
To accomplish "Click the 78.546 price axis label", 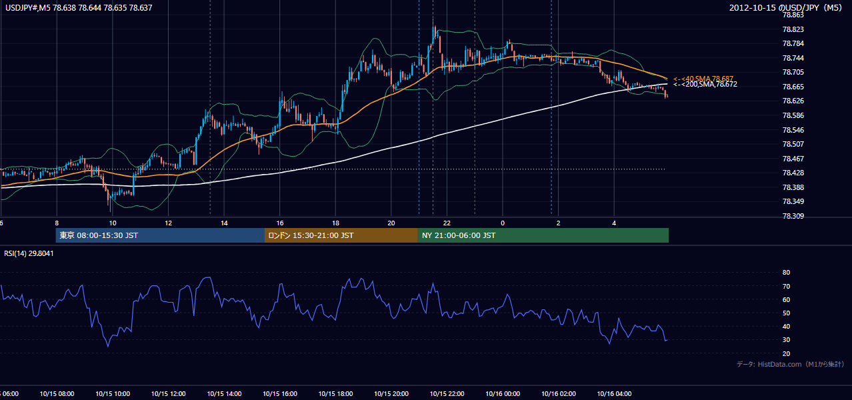I will point(794,130).
